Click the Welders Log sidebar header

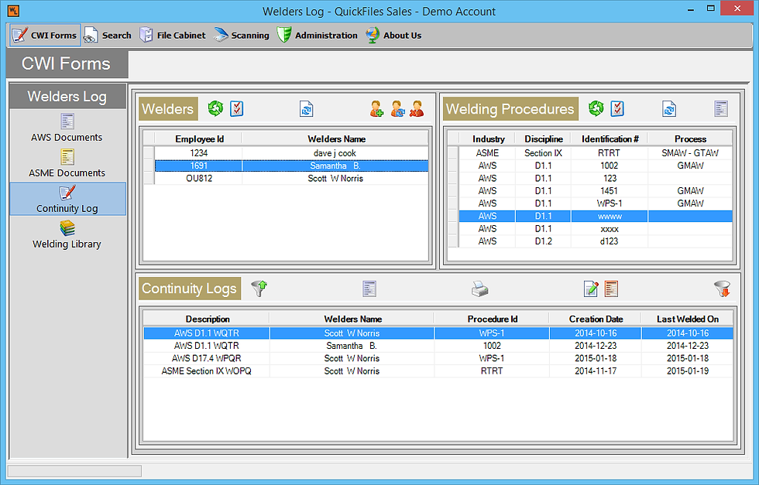(x=67, y=96)
